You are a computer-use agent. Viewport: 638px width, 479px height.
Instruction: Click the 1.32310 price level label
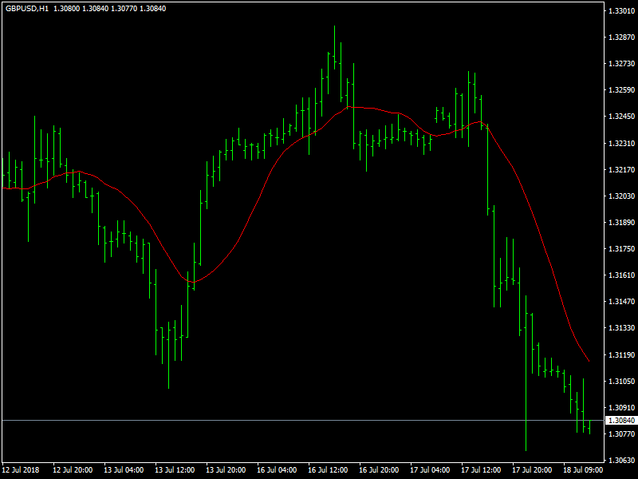[x=621, y=144]
